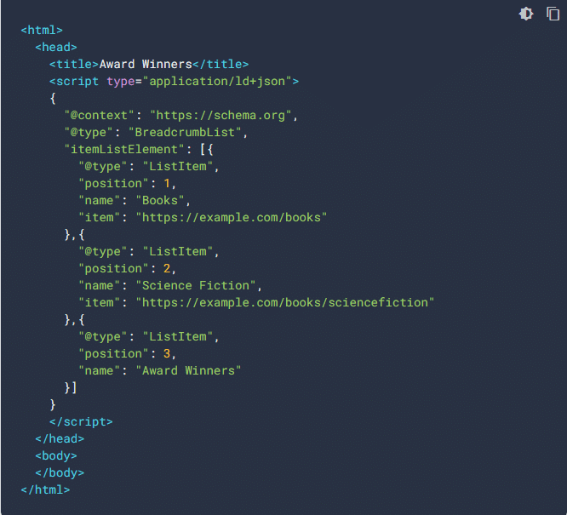Click the "Books" name value
567x515 pixels.
[x=159, y=200]
